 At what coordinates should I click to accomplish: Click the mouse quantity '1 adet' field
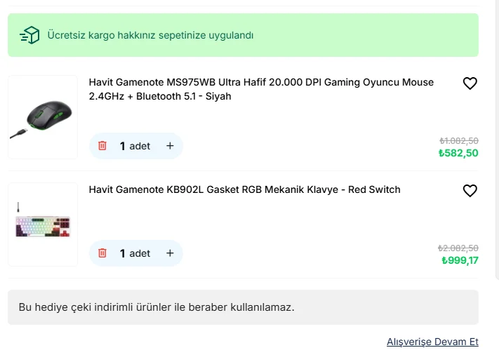(x=135, y=146)
